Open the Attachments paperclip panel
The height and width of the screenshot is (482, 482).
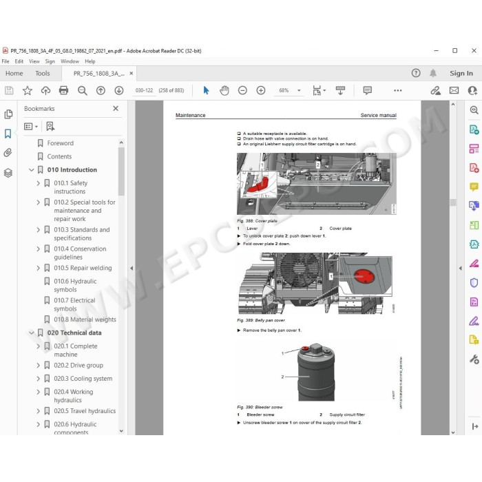pos(8,153)
